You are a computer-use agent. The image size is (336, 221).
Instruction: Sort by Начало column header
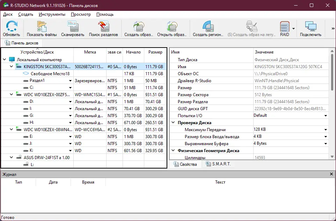[133, 52]
